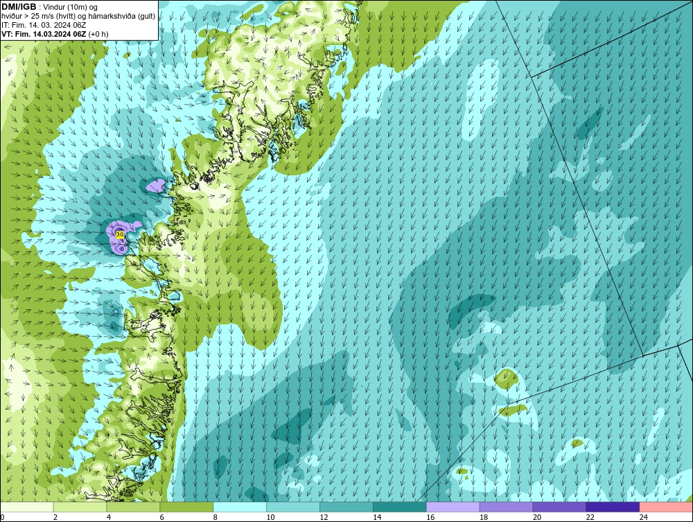This screenshot has height=522, width=693.
Task: Click the 6-8 m/s olive green swatch
Action: tap(186, 507)
